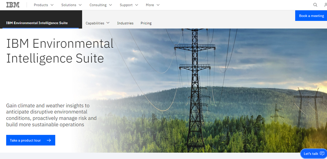The image size is (327, 159).
Task: Click the IBM logo
Action: [13, 5]
